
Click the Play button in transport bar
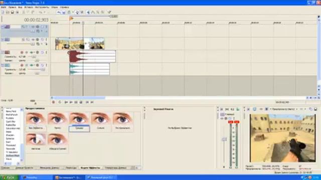(71, 102)
